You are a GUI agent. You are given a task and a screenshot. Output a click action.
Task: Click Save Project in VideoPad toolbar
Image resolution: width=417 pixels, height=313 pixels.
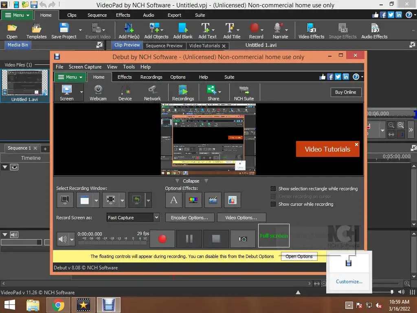(x=64, y=31)
